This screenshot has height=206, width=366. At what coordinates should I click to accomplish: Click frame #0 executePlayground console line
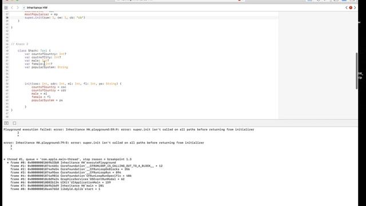(61, 163)
